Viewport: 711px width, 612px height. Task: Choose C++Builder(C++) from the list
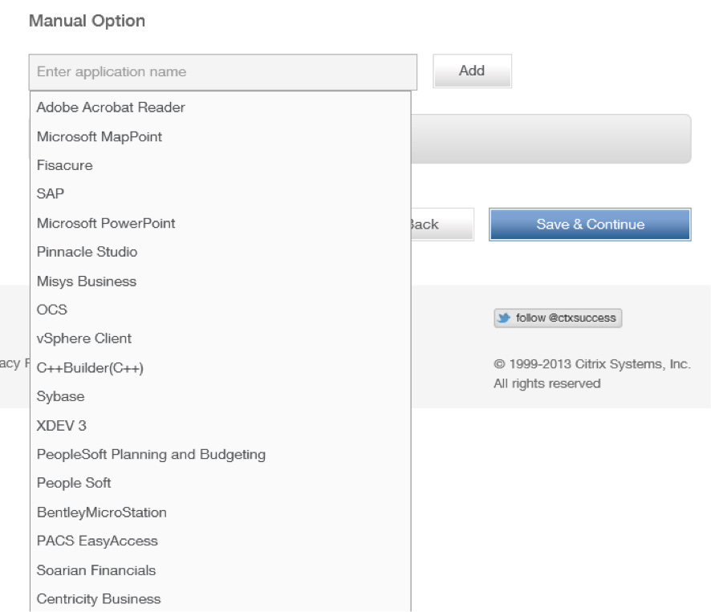[221, 367]
